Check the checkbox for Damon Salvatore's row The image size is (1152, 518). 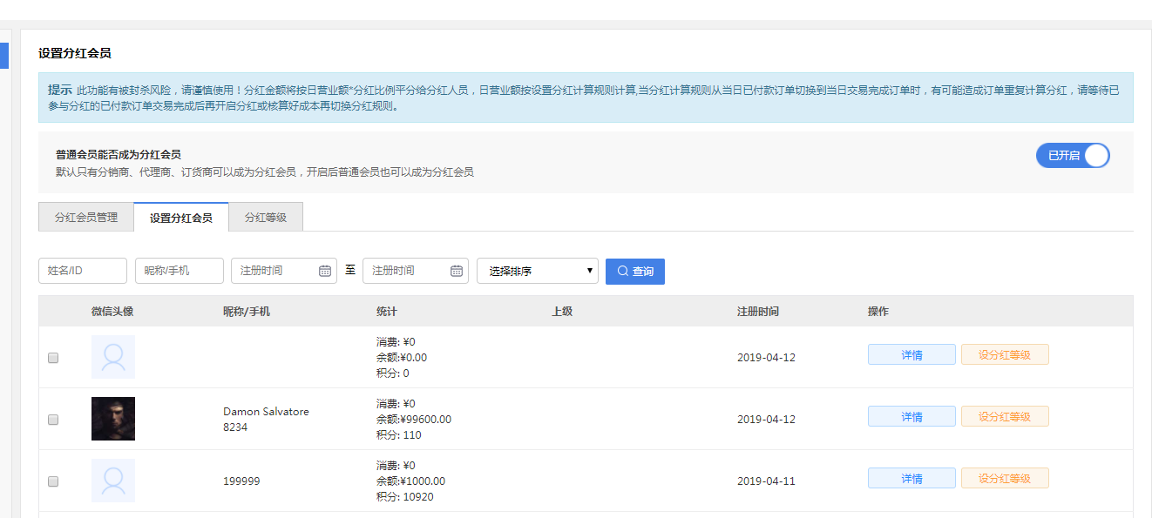[53, 419]
